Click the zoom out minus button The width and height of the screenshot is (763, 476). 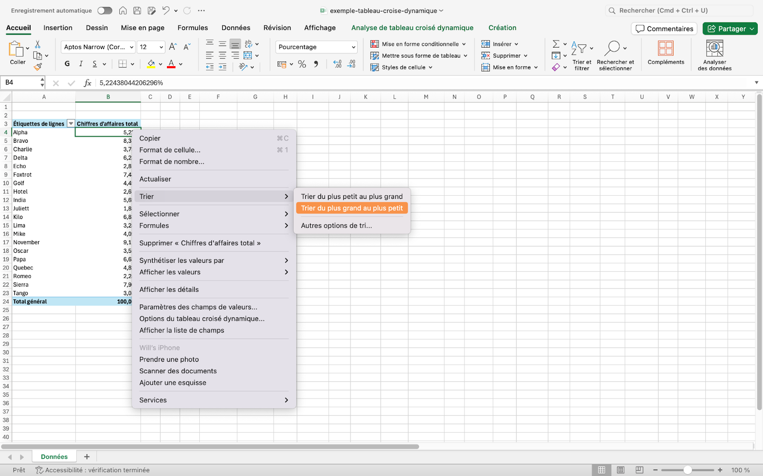pos(656,470)
